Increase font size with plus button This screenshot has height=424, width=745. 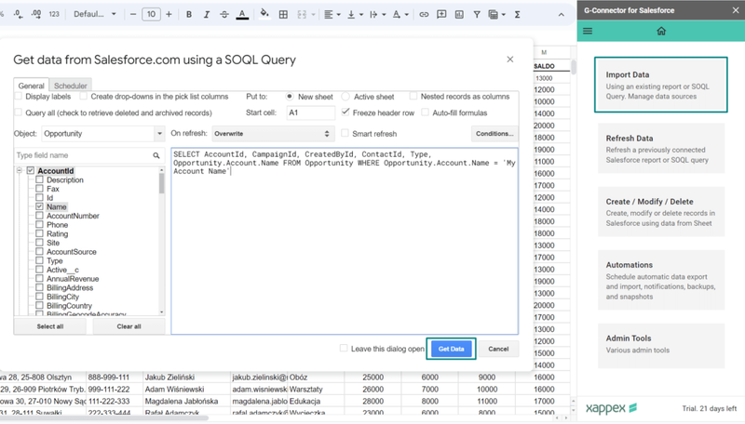pos(169,14)
